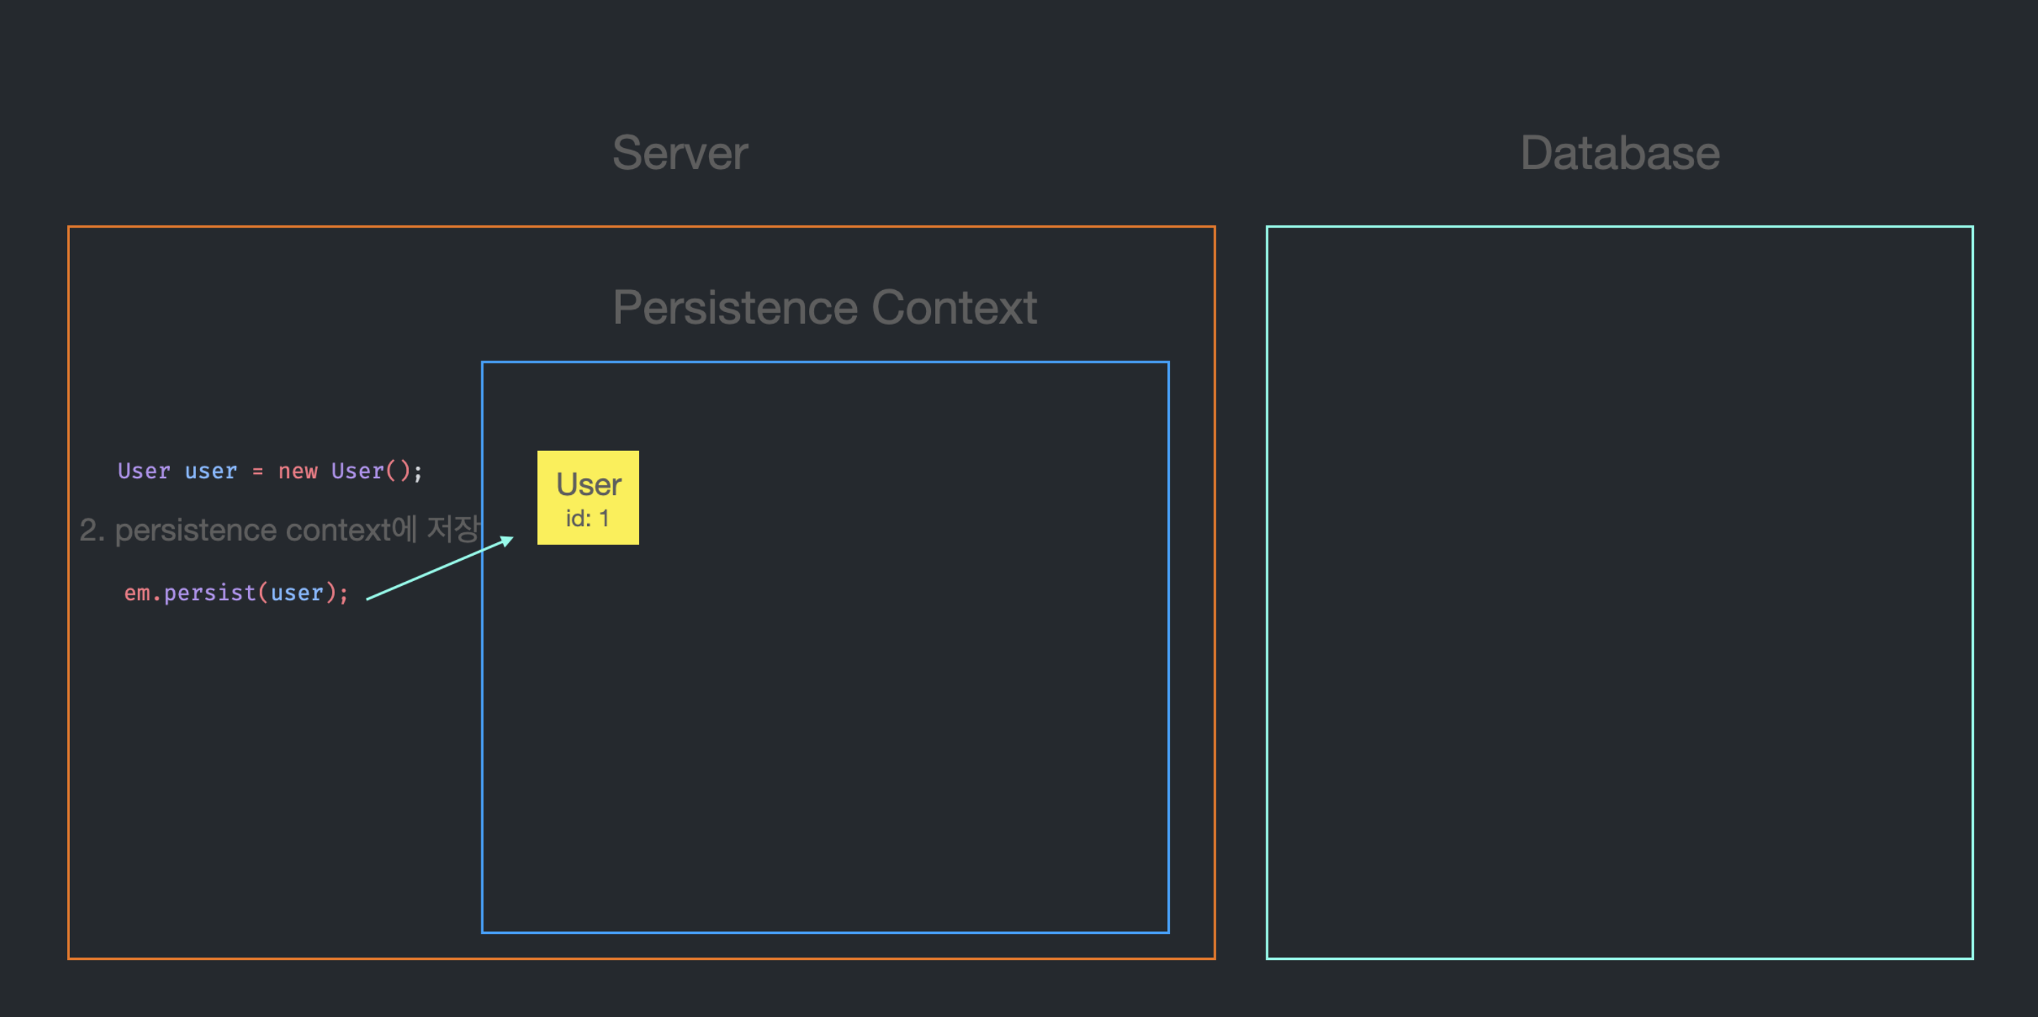Click the "persist" method name in code
The width and height of the screenshot is (2038, 1017).
click(x=210, y=592)
